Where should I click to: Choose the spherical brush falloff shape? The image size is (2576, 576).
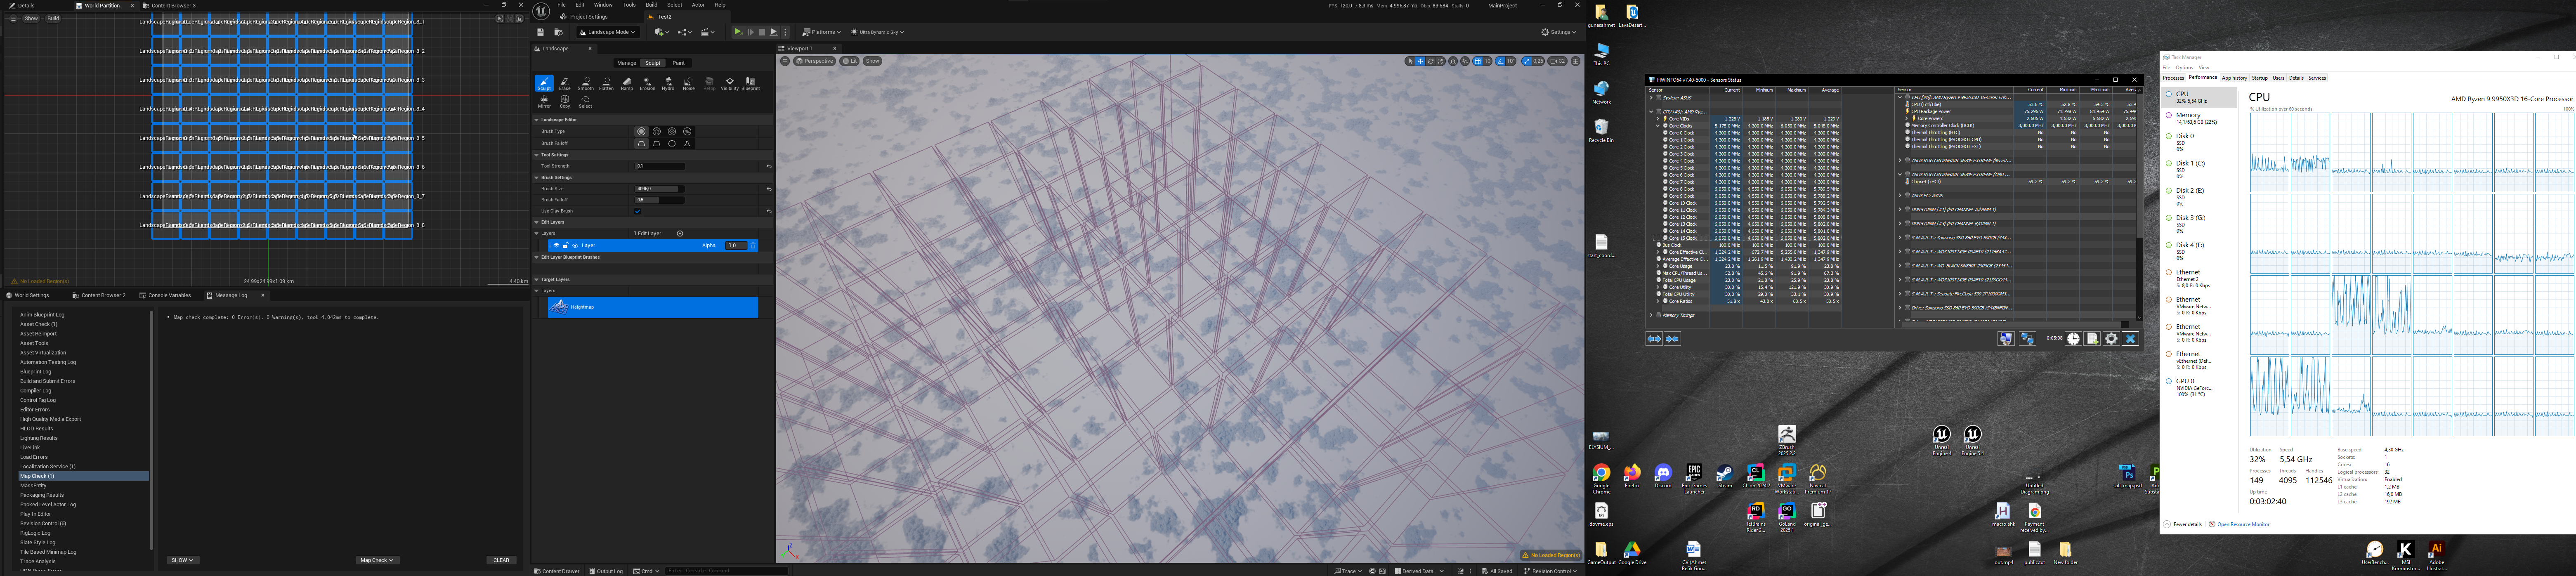672,144
